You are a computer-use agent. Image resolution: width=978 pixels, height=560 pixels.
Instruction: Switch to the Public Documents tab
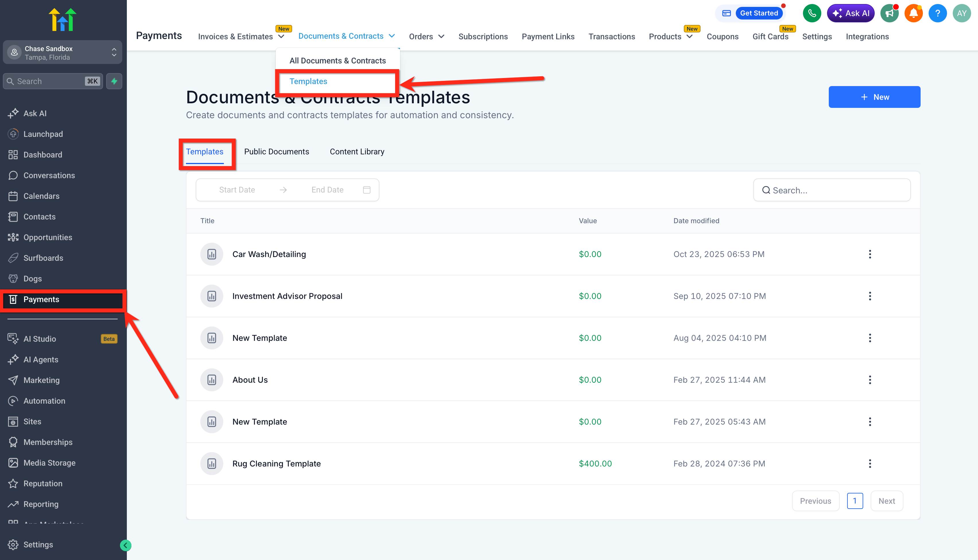[276, 151]
